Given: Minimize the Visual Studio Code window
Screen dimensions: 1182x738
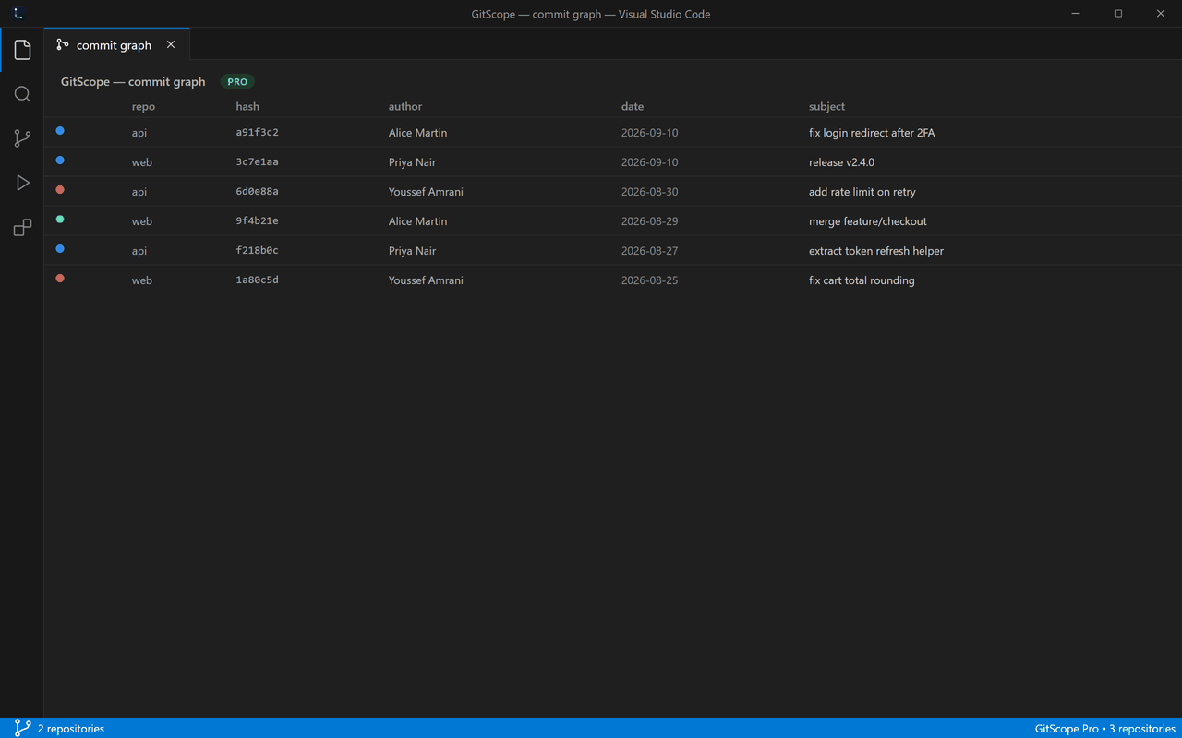Looking at the screenshot, I should (x=1076, y=14).
